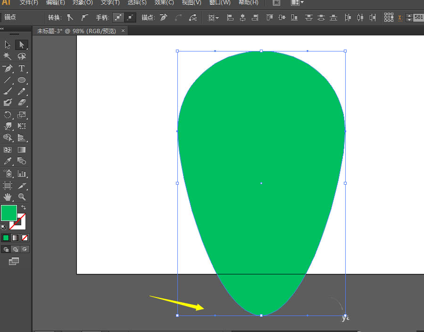Select the Hand tool
This screenshot has height=332, width=424.
pyautogui.click(x=8, y=197)
